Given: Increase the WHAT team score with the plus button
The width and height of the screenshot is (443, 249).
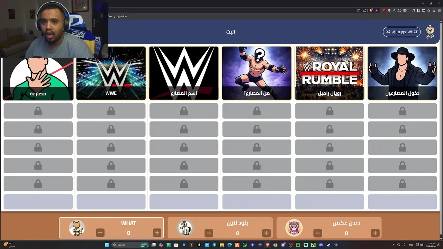Looking at the screenshot, I should click(x=157, y=233).
